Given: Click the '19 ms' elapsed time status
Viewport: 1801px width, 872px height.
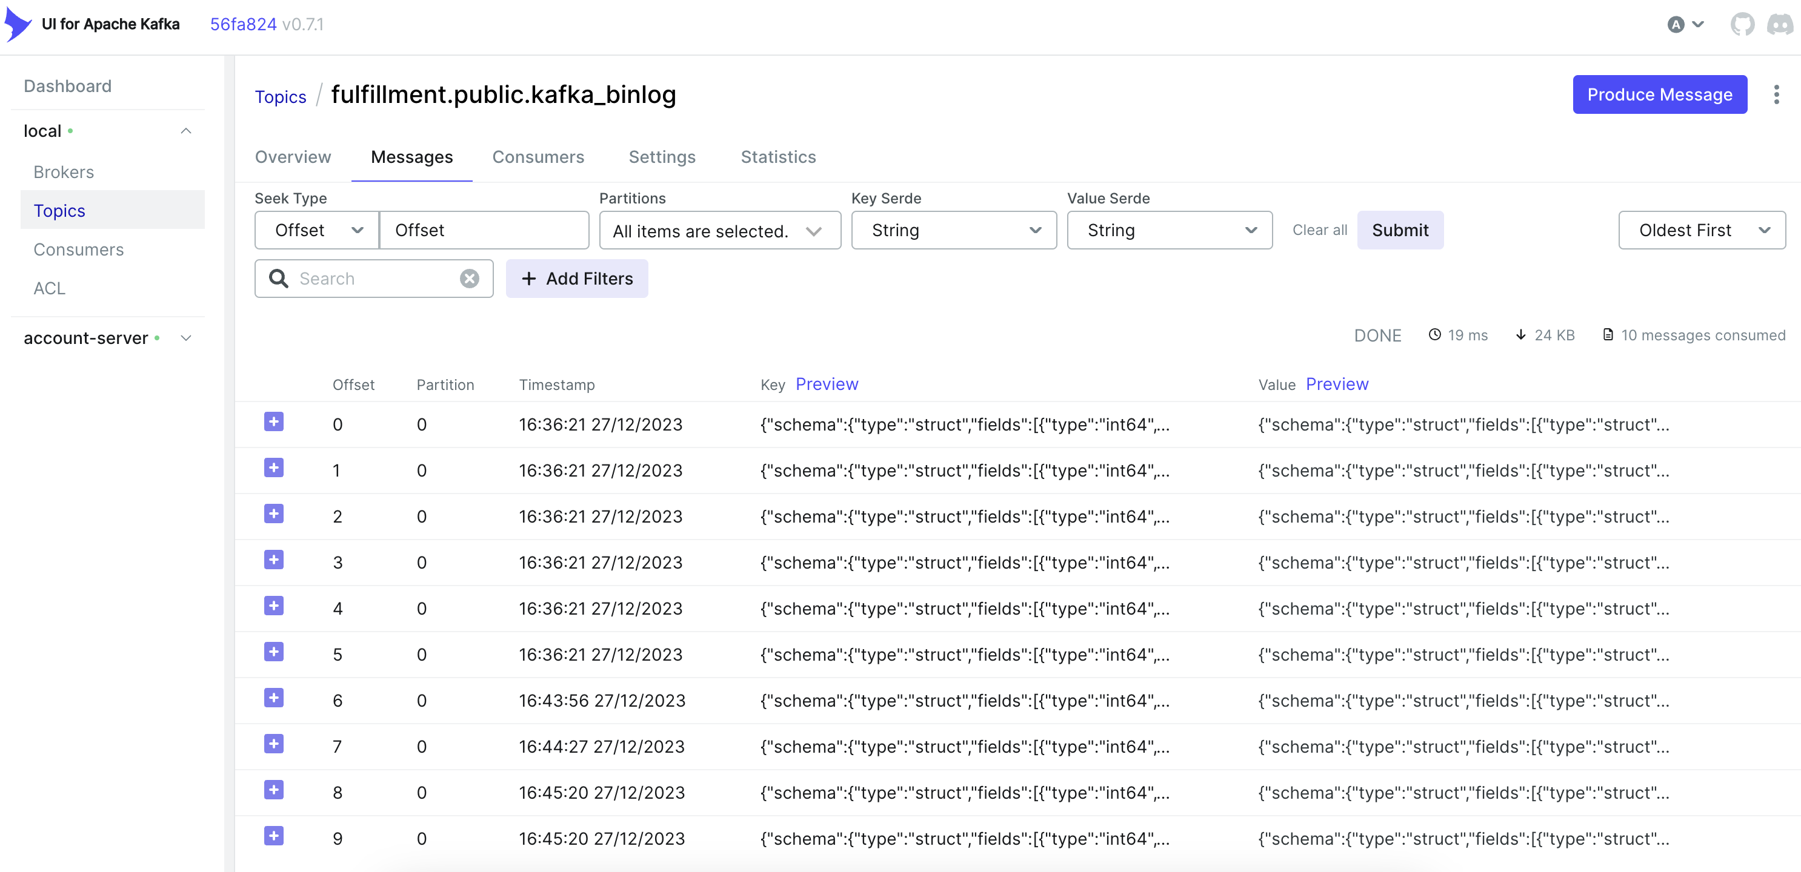Looking at the screenshot, I should 1458,335.
